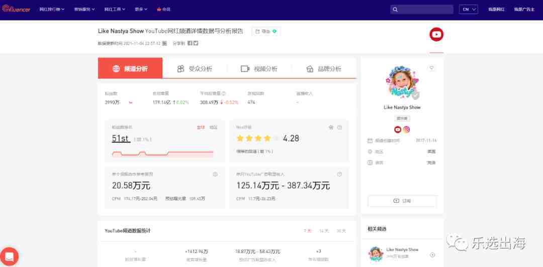The width and height of the screenshot is (543, 267).
Task: Click the 125.14万元 - 387.34万元 income value
Action: [283, 186]
